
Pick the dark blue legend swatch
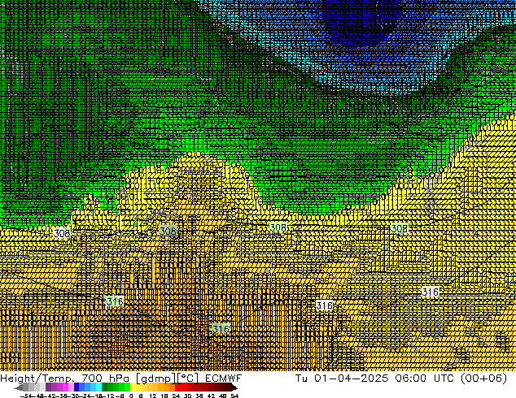(77, 387)
